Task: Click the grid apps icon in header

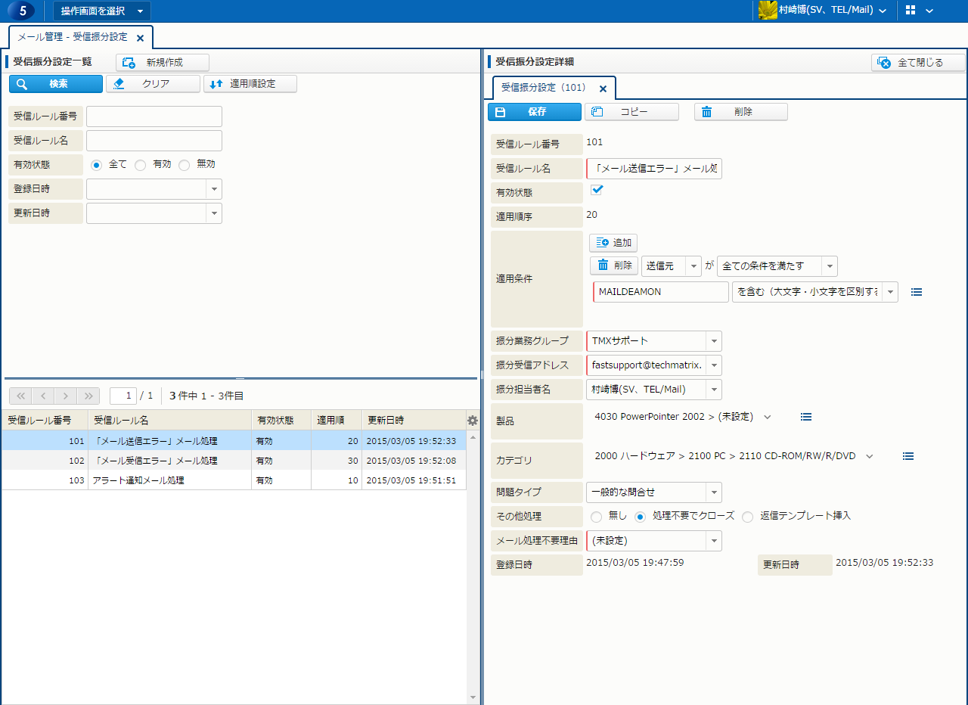Action: pos(911,11)
